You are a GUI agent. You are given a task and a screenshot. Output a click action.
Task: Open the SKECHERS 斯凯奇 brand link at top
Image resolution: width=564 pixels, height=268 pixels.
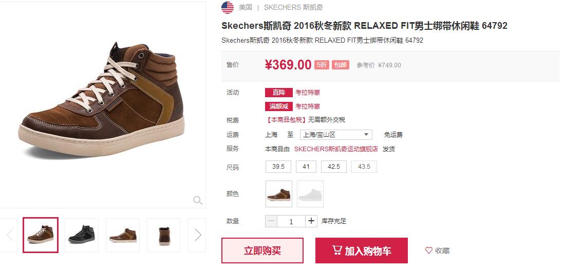(293, 8)
